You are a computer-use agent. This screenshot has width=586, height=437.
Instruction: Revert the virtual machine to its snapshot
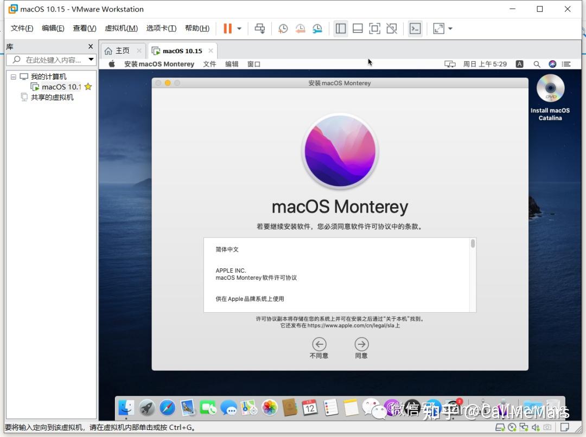tap(300, 28)
